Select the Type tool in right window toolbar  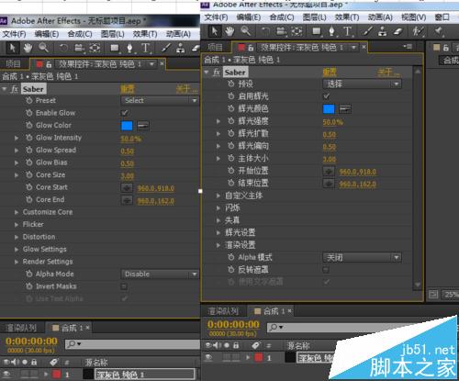pos(347,31)
